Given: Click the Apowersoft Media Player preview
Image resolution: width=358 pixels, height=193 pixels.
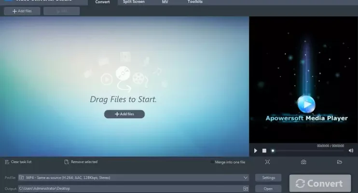Looking at the screenshot, I should point(303,80).
